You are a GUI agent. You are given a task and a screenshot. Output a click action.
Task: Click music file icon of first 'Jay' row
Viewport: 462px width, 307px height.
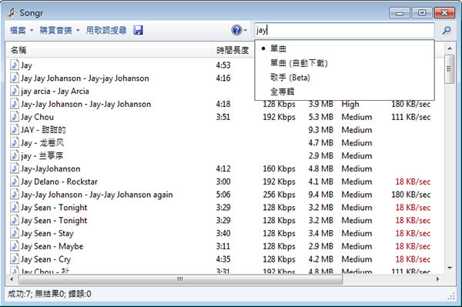(14, 65)
